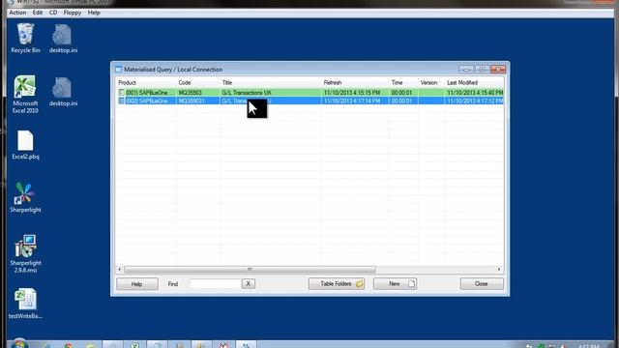
Task: Clear the Find box with X button
Action: [249, 283]
